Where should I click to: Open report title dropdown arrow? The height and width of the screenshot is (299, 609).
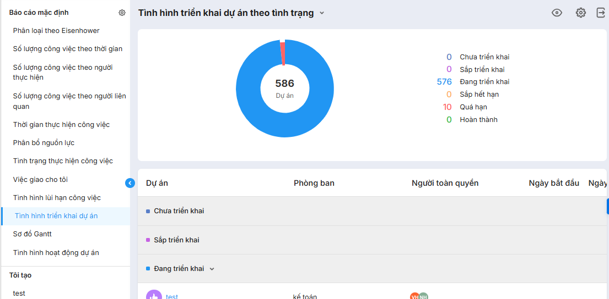322,13
